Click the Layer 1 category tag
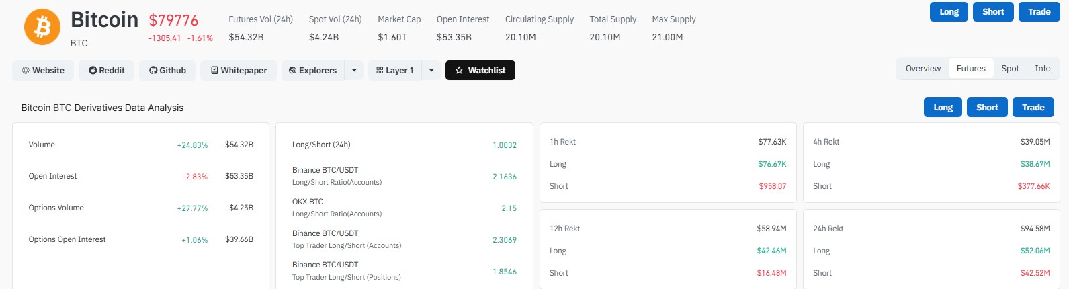 click(x=395, y=71)
